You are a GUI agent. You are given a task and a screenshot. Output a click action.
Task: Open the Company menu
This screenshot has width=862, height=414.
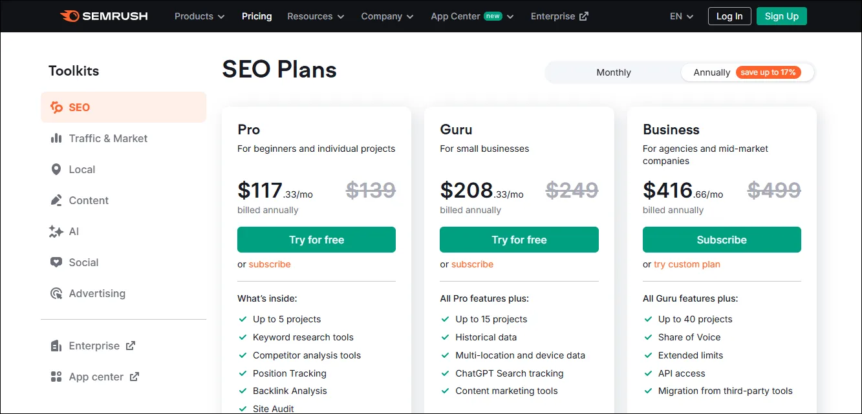[387, 16]
